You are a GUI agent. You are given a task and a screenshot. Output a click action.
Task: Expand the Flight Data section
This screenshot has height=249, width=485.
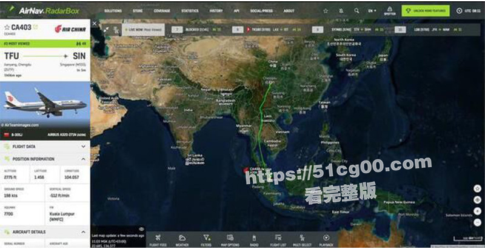point(45,147)
